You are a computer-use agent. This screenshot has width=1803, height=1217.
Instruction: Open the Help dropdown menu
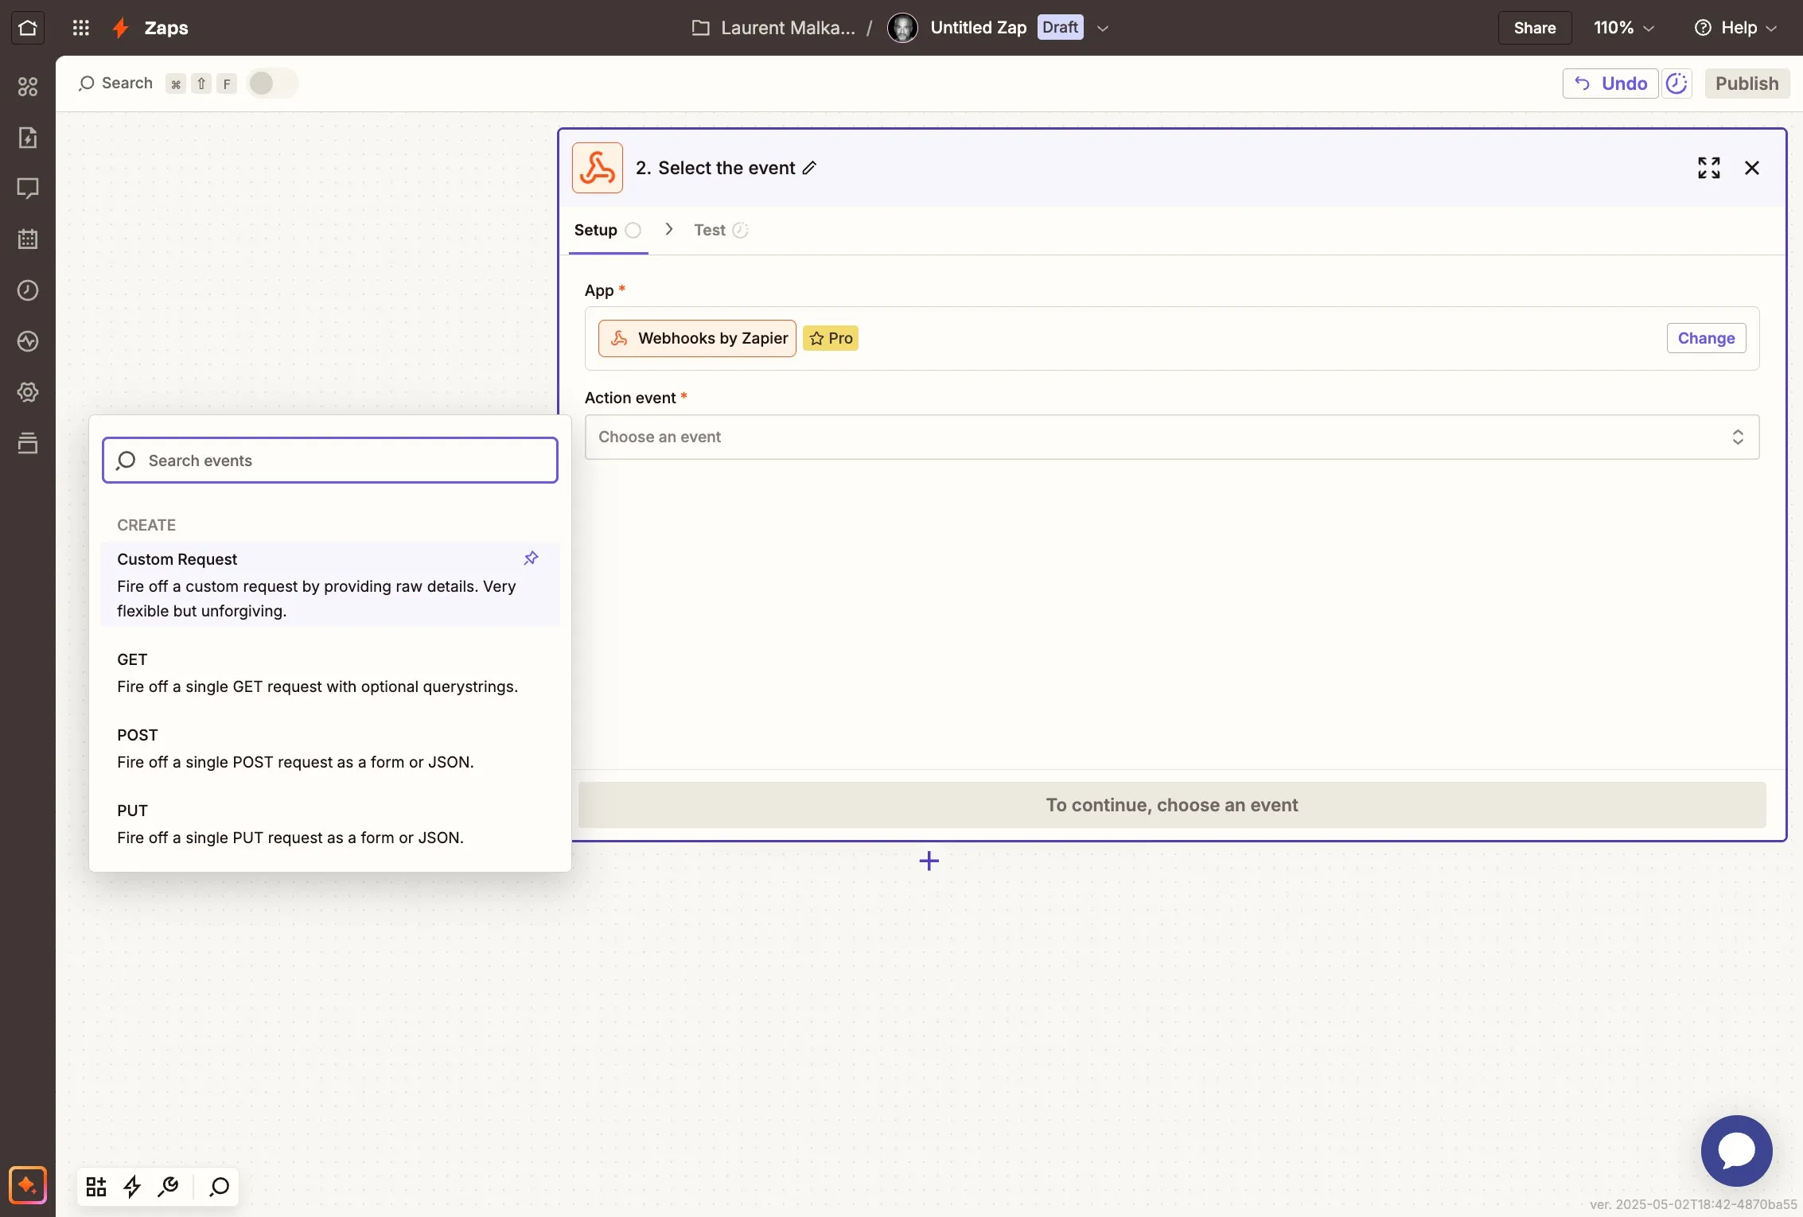1735,28
